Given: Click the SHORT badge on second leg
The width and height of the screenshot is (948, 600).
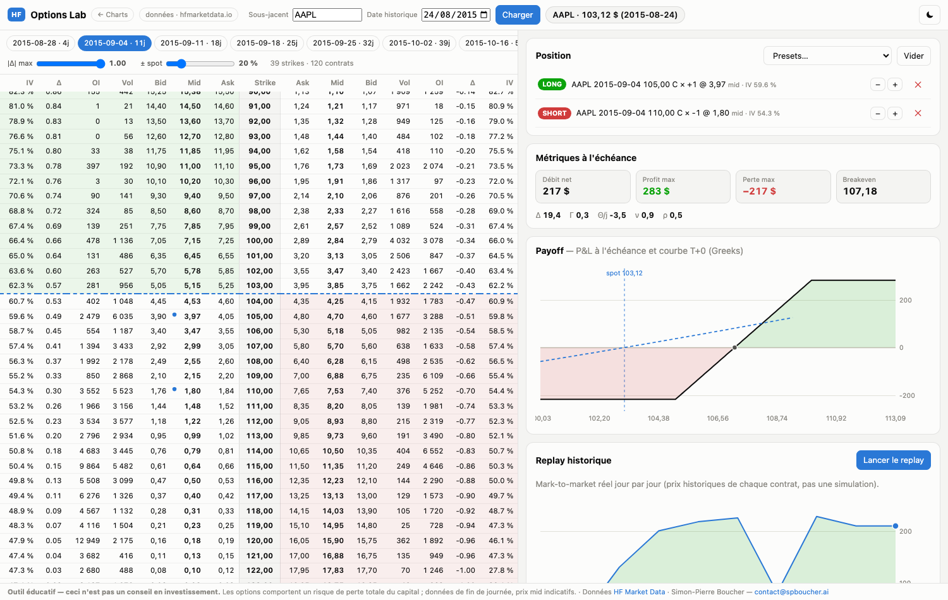Looking at the screenshot, I should point(554,114).
